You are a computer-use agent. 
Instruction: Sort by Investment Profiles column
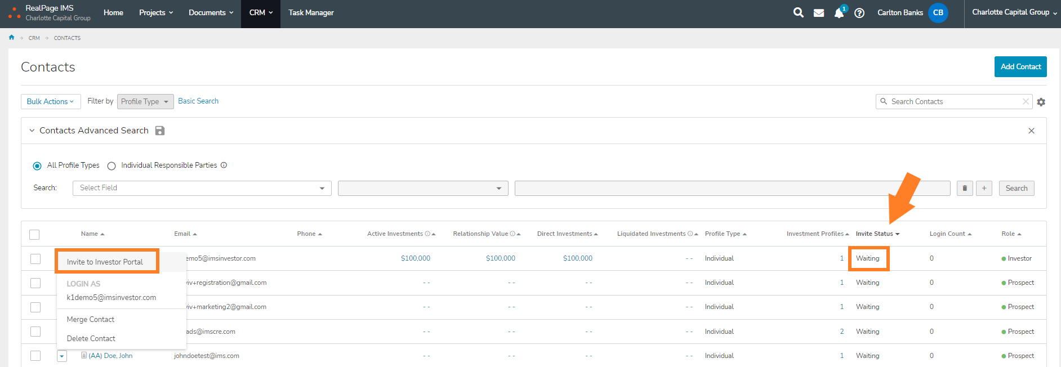[x=818, y=234]
